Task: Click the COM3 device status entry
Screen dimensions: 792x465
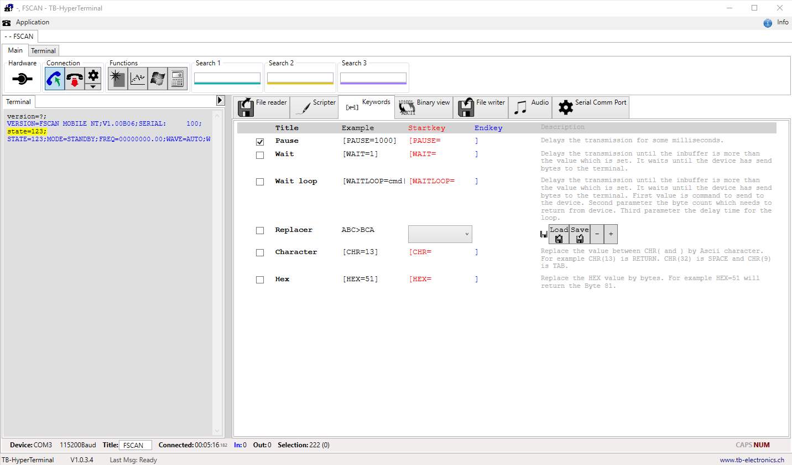Action: click(x=43, y=445)
